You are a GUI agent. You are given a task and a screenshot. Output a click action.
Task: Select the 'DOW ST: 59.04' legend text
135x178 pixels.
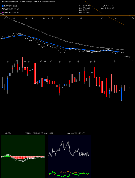11,6
